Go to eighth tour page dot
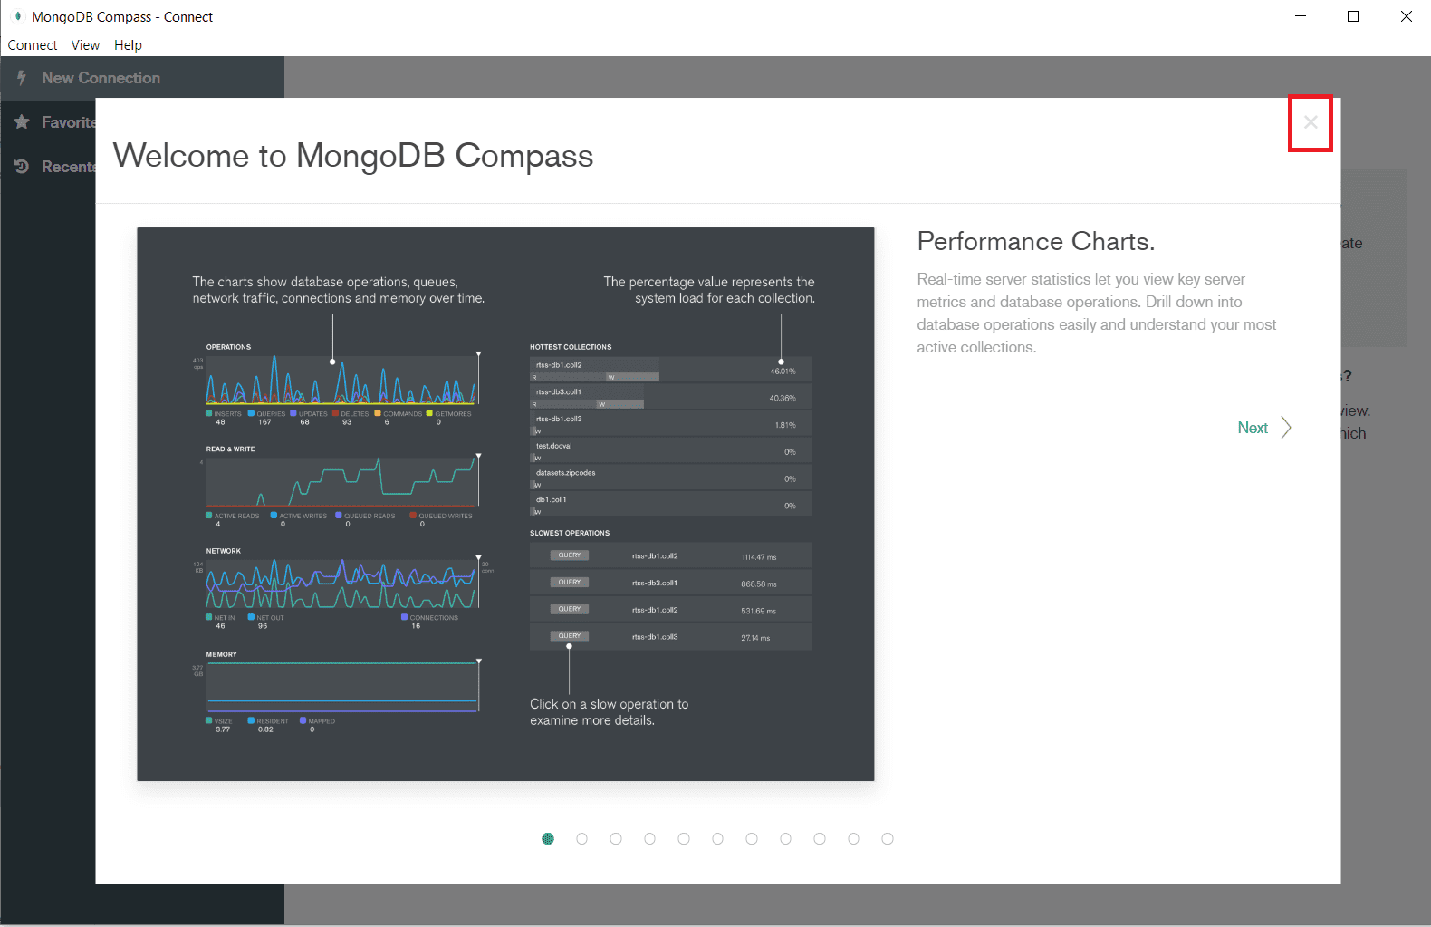 (785, 838)
